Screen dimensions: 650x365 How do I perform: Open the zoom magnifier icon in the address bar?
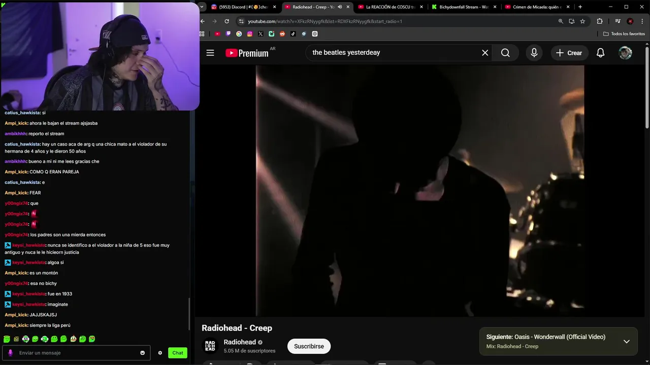(561, 21)
